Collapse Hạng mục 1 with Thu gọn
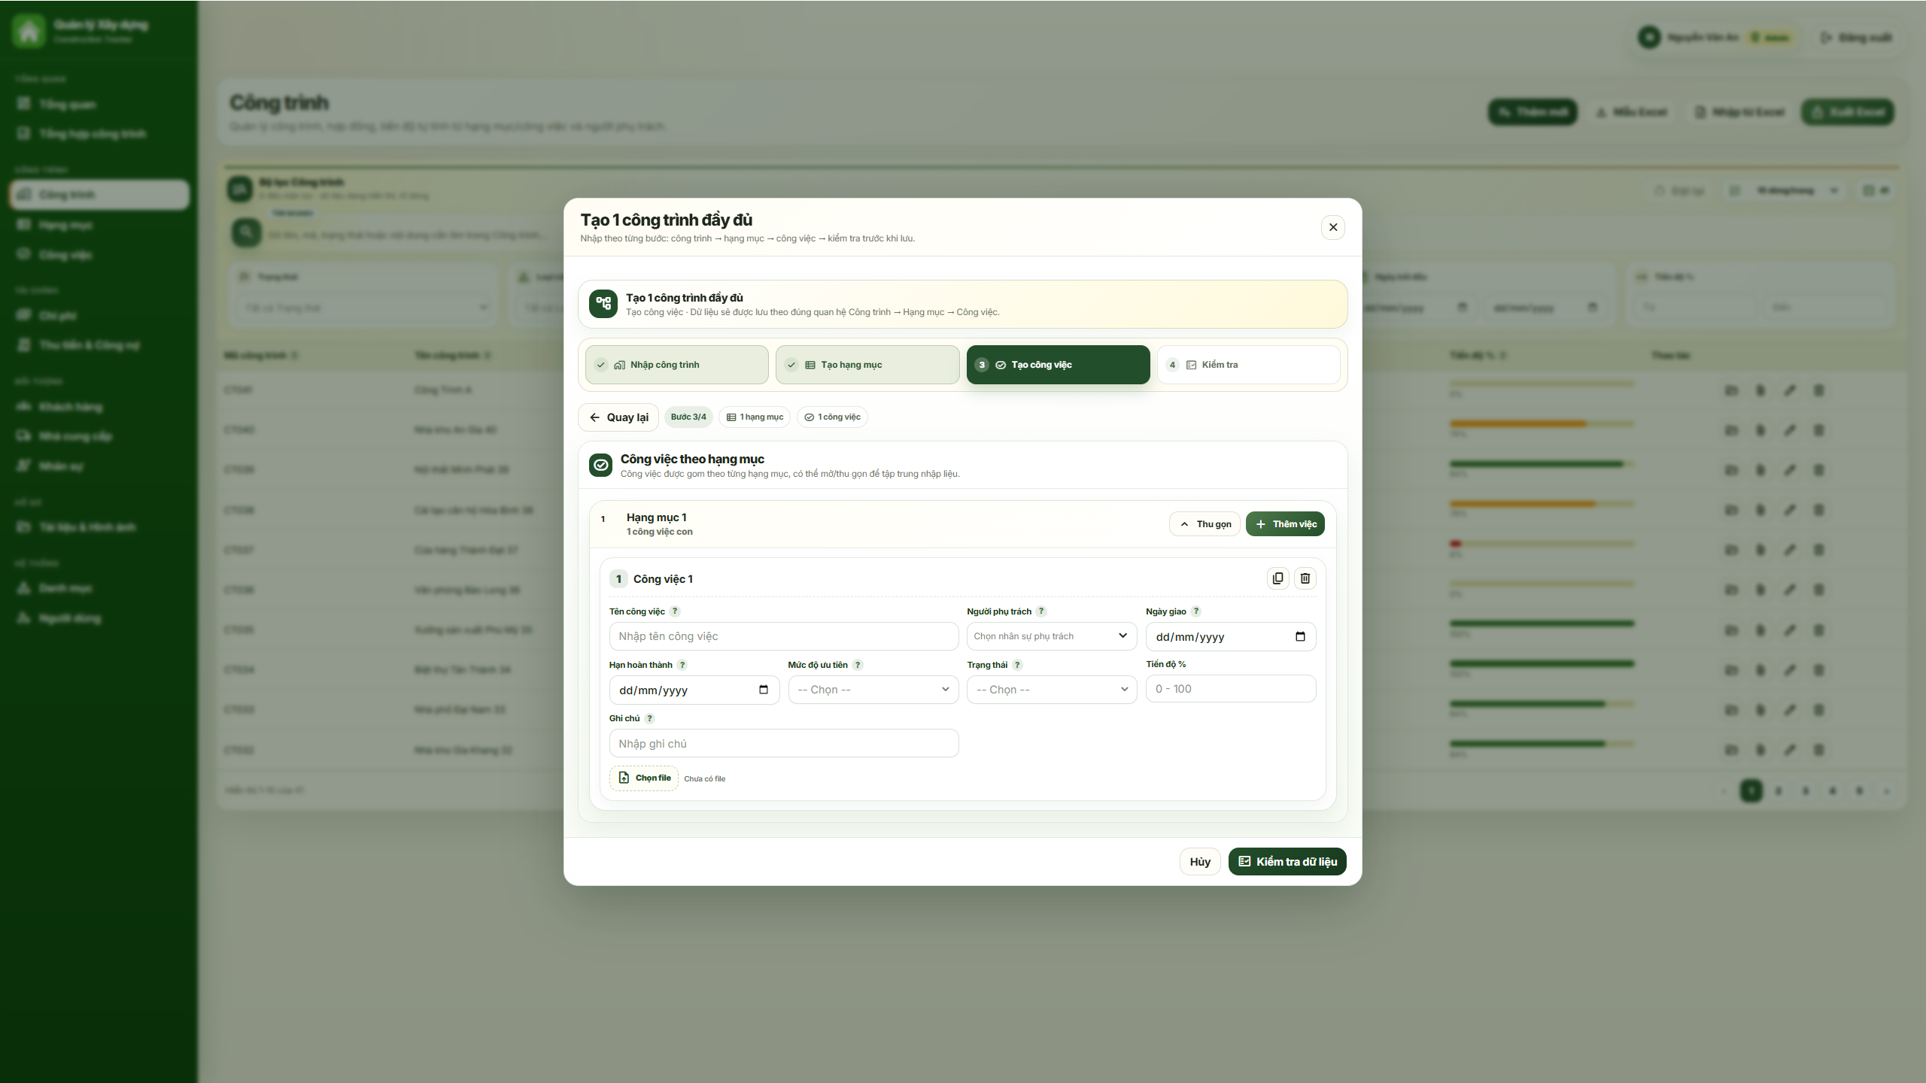Screen dimensions: 1926x1083 click(x=1205, y=524)
